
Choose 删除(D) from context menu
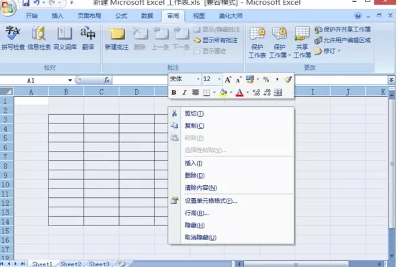(231, 175)
